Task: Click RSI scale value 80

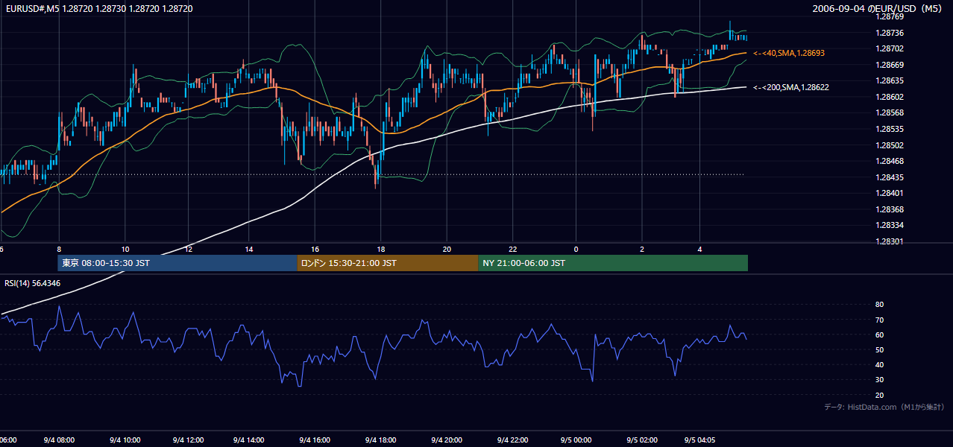Action: 879,305
